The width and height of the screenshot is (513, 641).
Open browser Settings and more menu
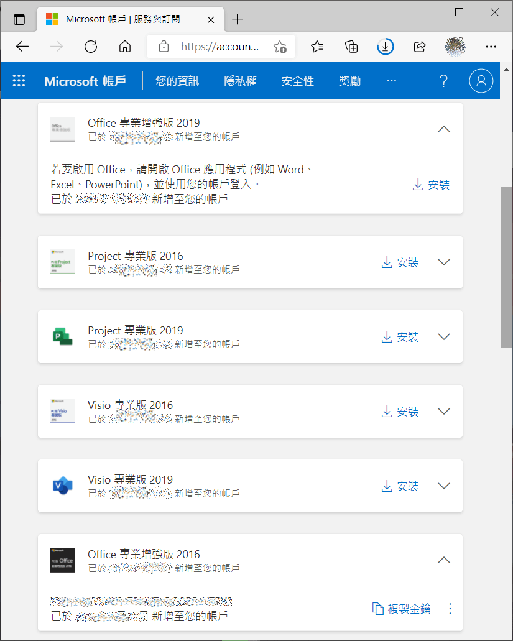(x=491, y=47)
